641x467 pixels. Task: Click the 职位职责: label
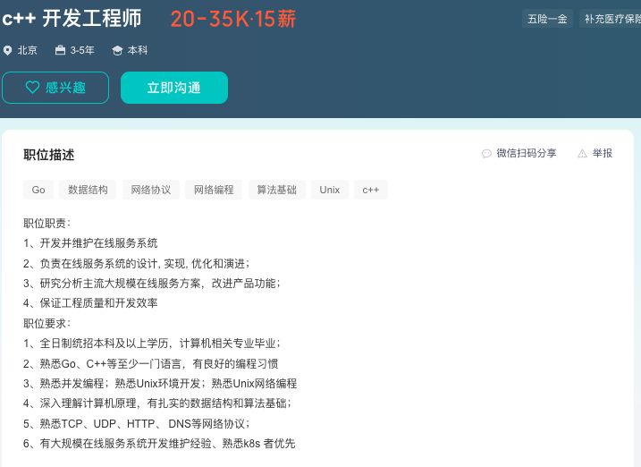47,224
